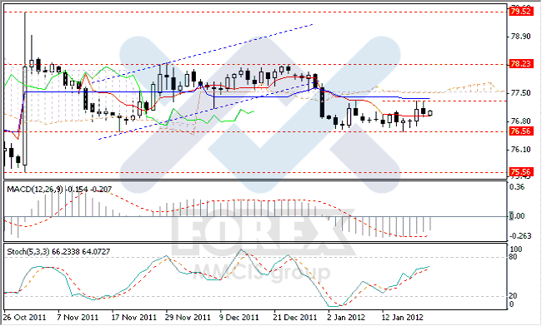Click the MACD(12,26,9) indicator label
The width and height of the screenshot is (542, 326).
tap(35, 189)
